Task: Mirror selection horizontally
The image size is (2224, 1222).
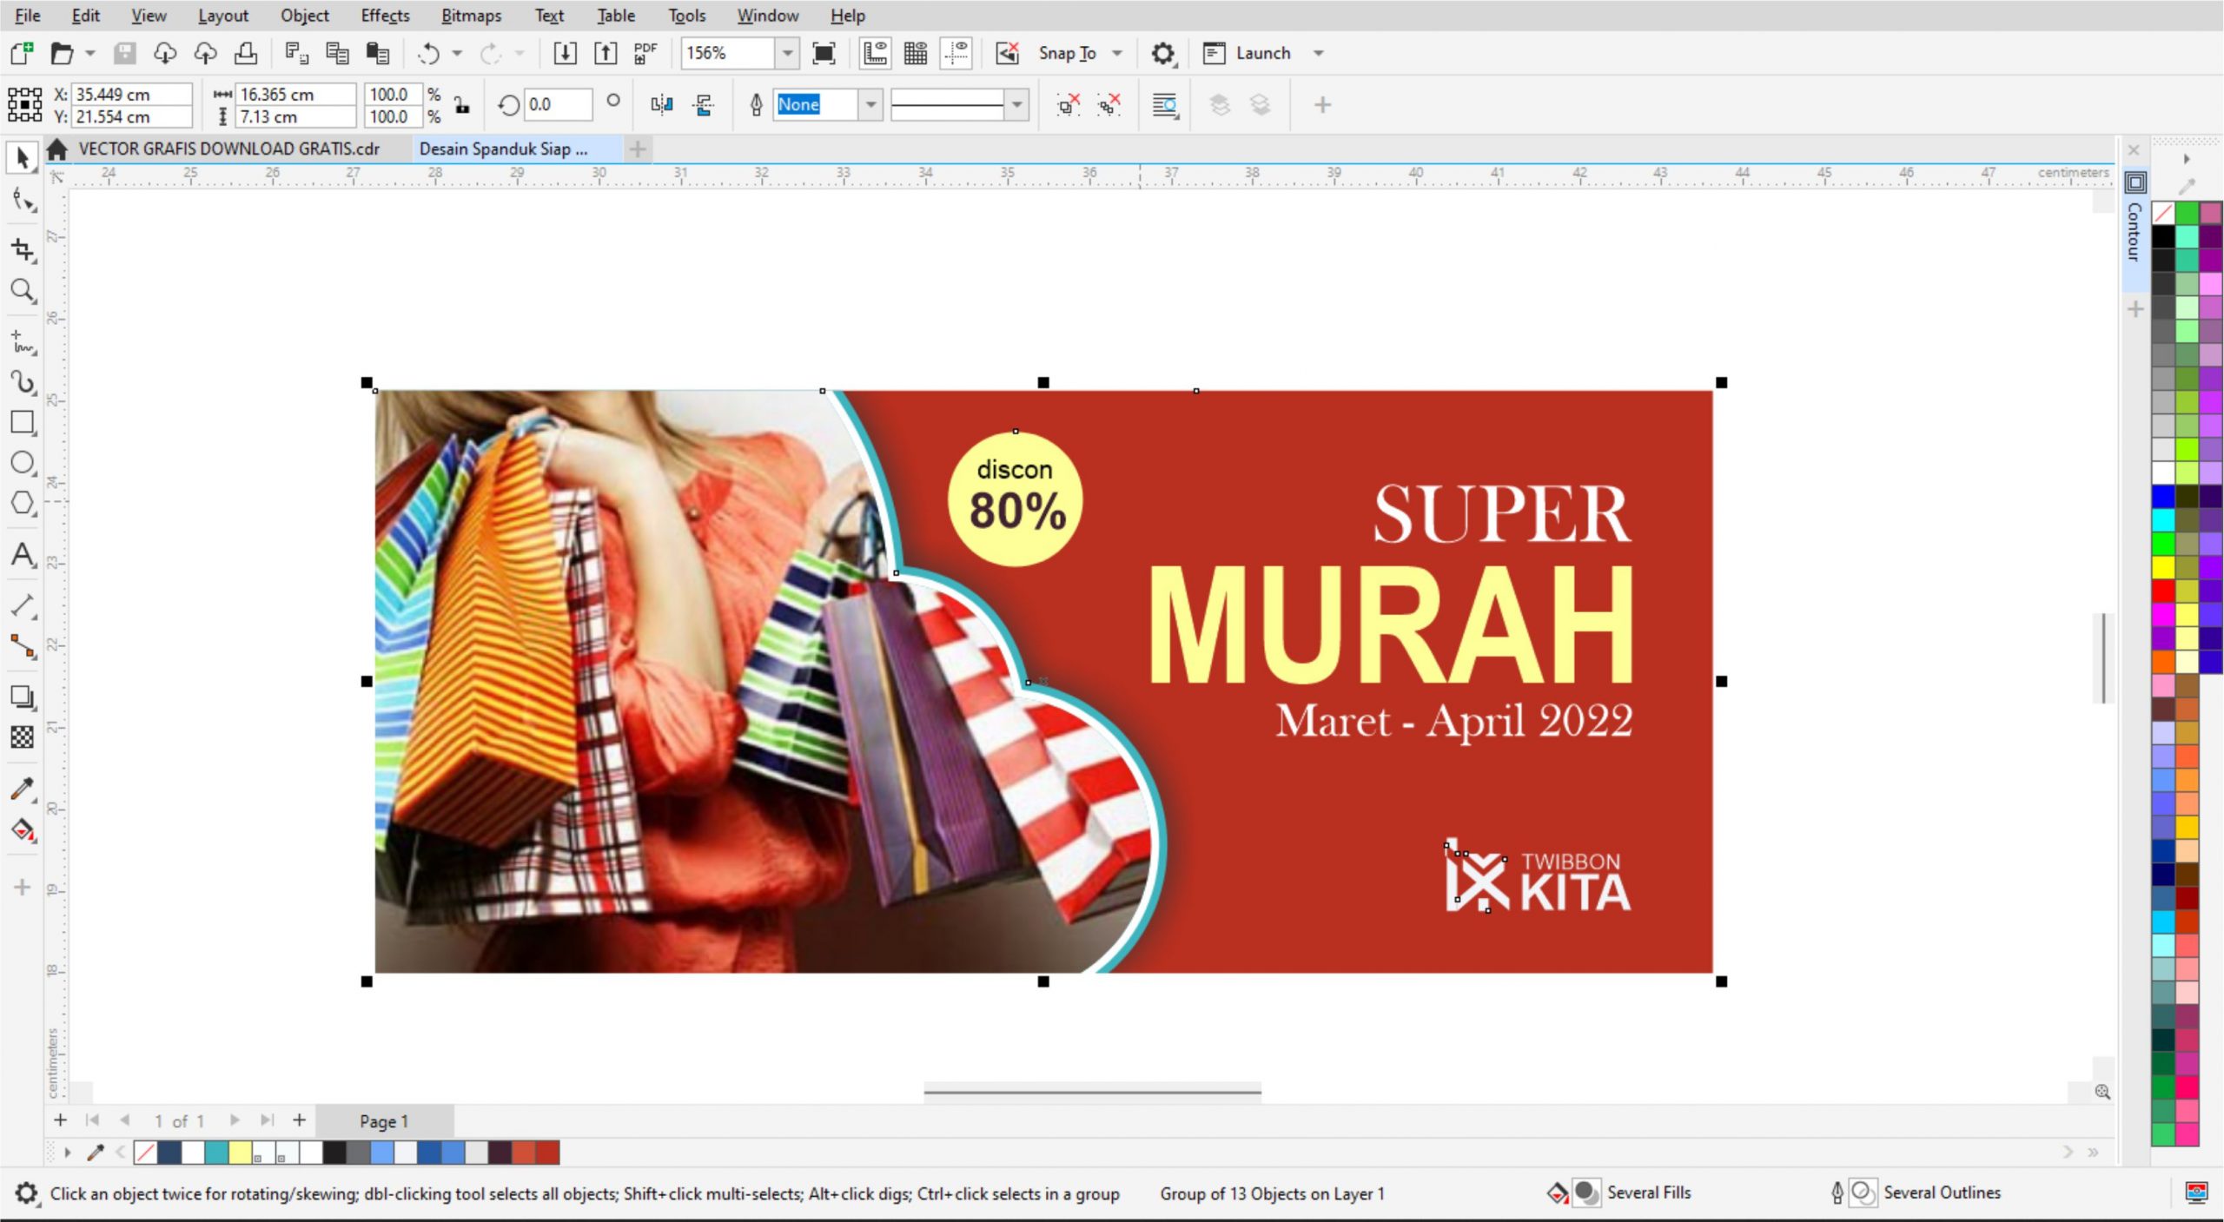Action: tap(662, 105)
